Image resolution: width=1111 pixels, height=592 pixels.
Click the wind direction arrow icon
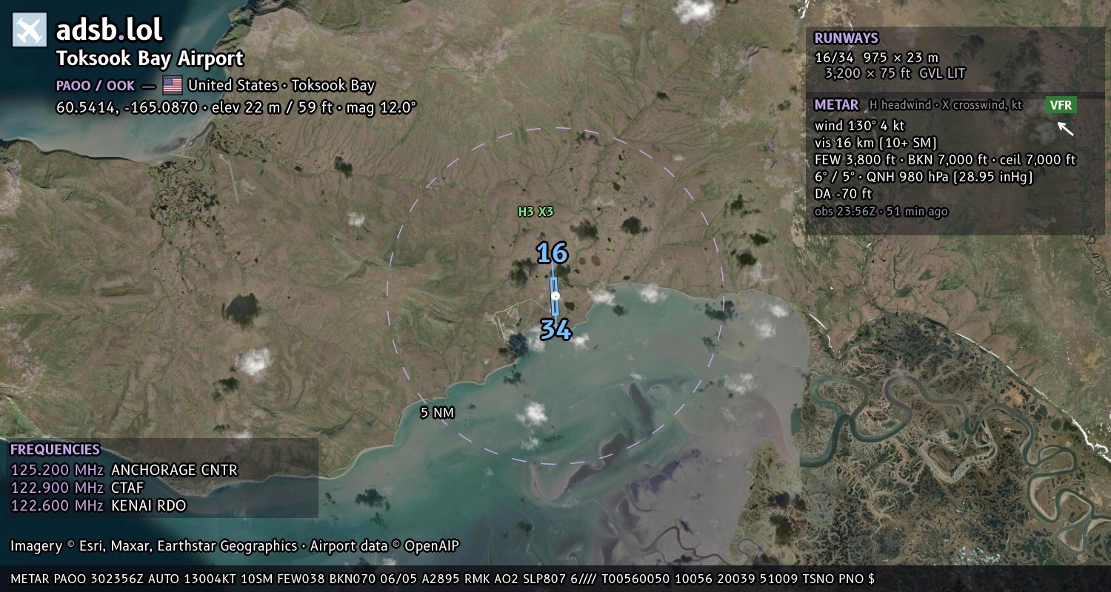[x=1065, y=129]
